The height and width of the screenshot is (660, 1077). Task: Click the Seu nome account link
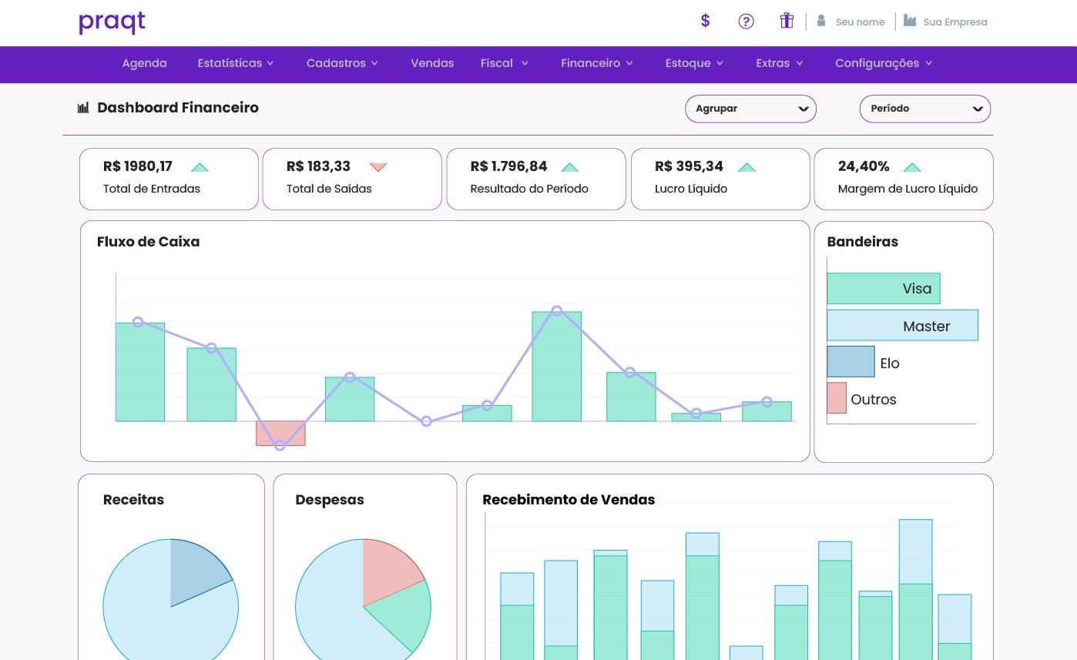click(860, 22)
